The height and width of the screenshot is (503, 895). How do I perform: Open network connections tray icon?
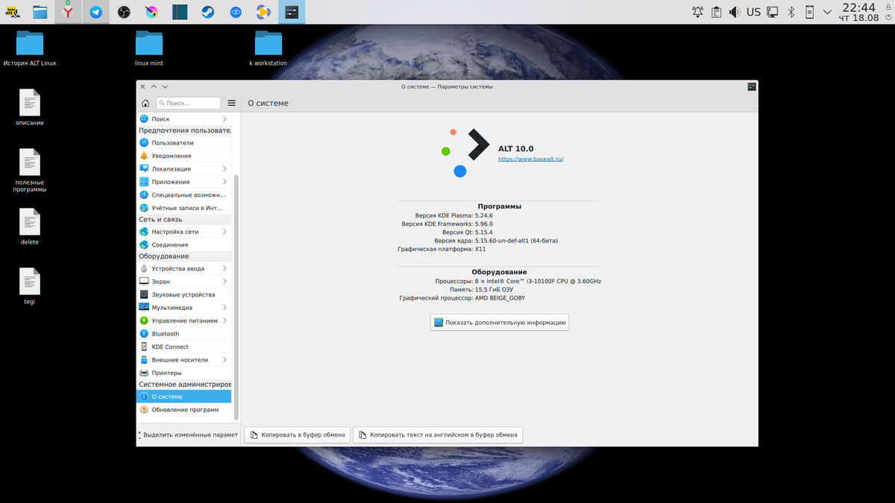[773, 12]
